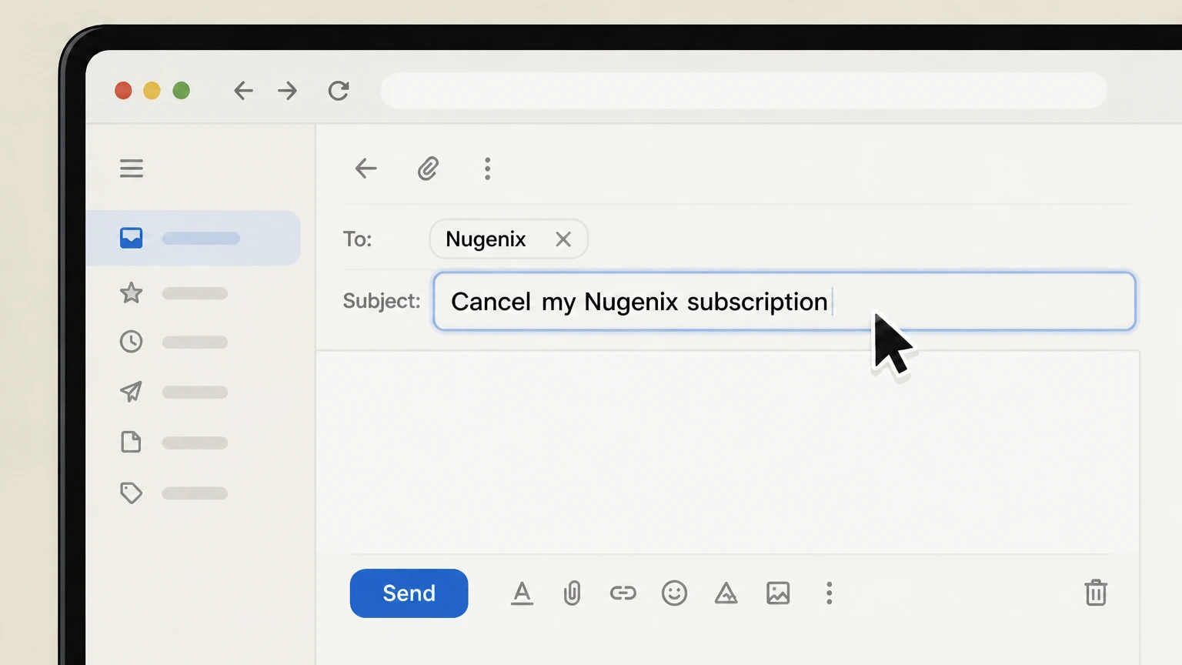Open the Labels tag icon

pyautogui.click(x=132, y=493)
